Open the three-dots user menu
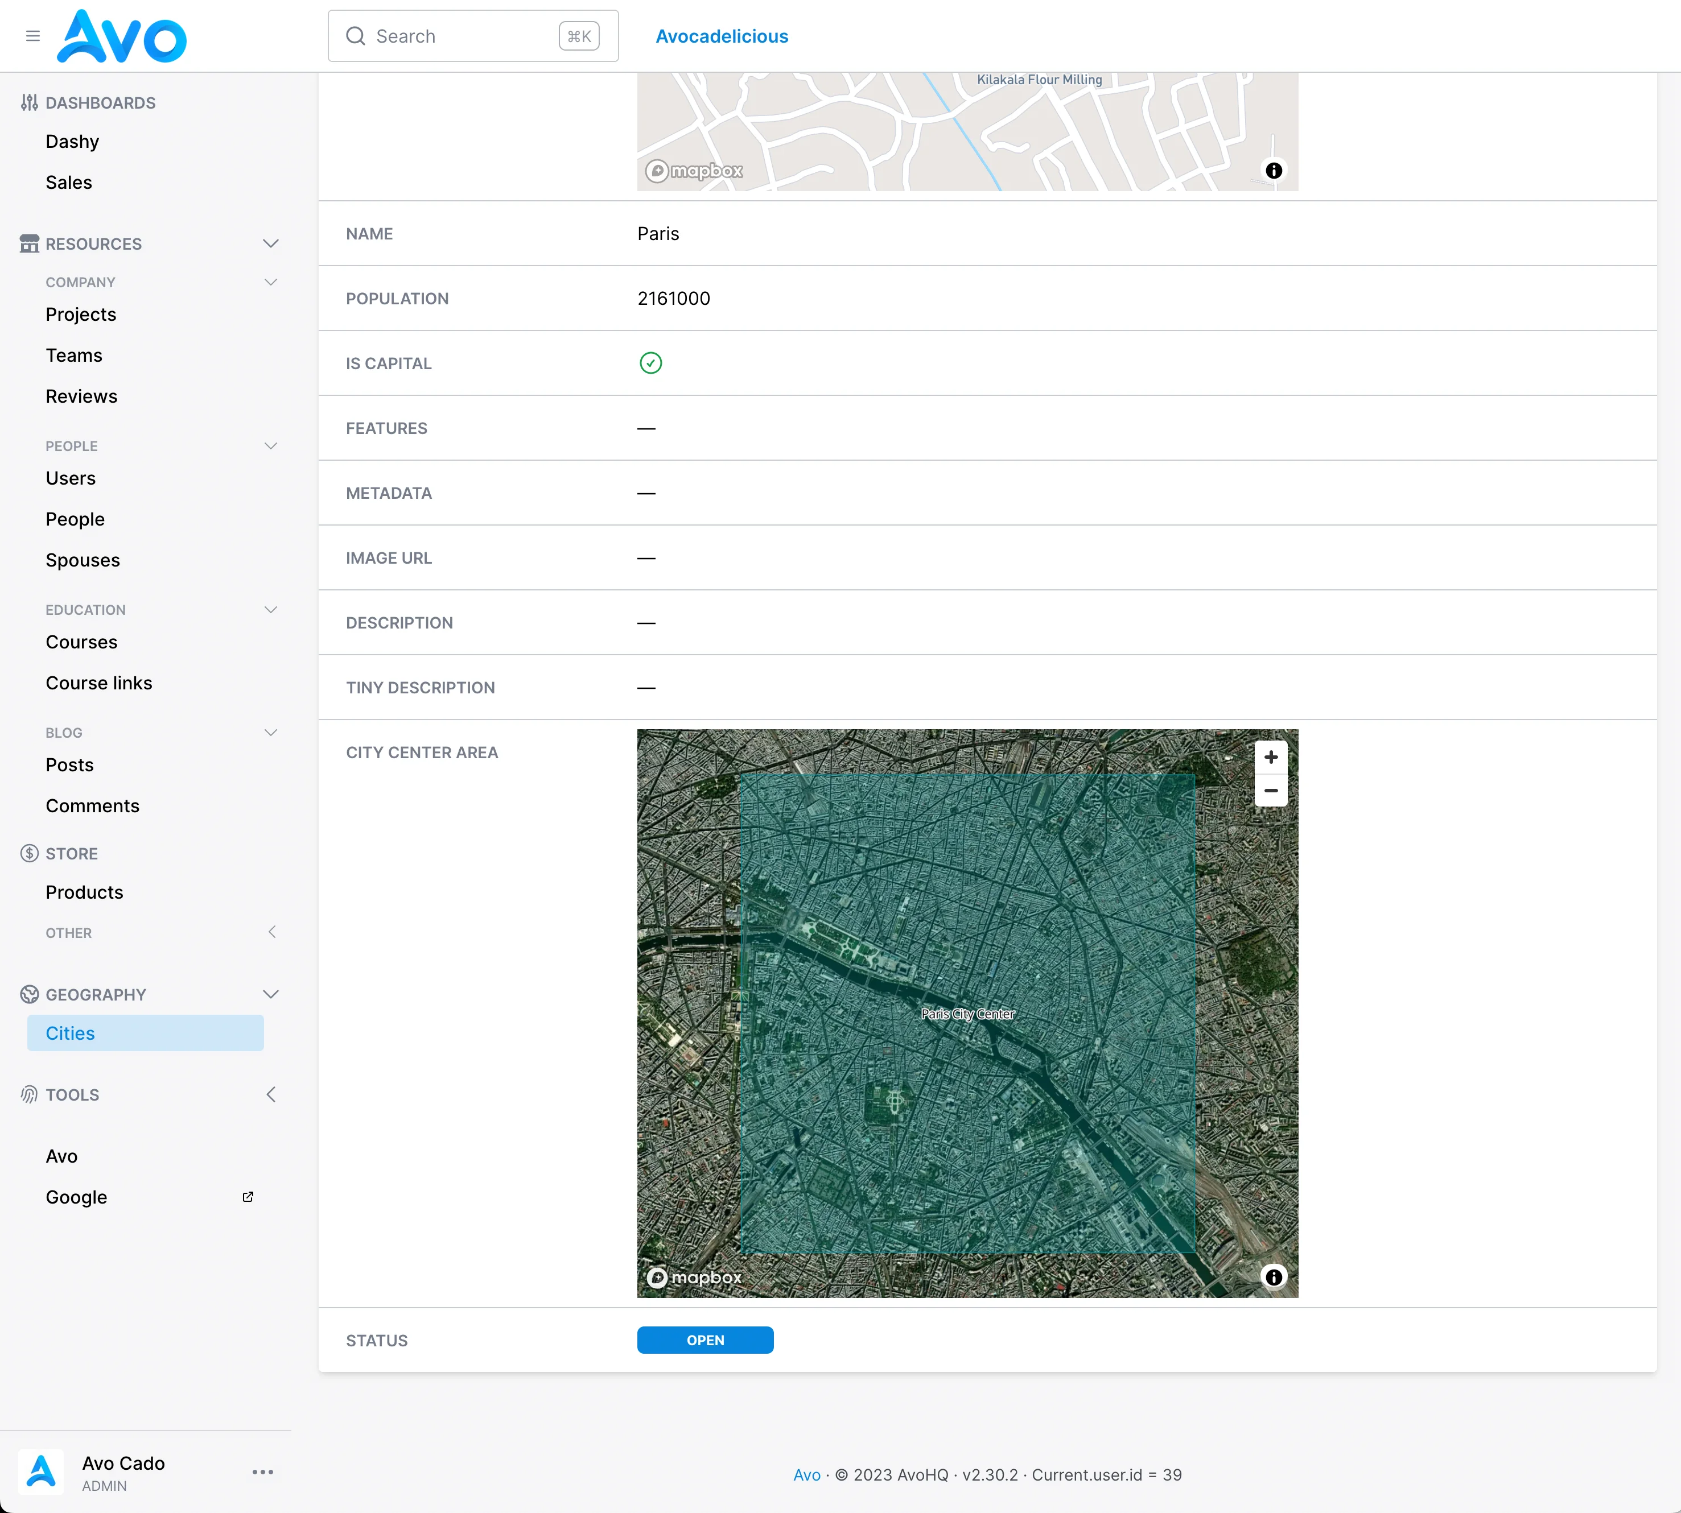Screen dimensions: 1681x1513 point(263,1471)
